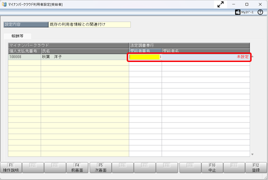Click the 法定調書奉行 group header
Screen dimensions: 268x180
pyautogui.click(x=190, y=45)
